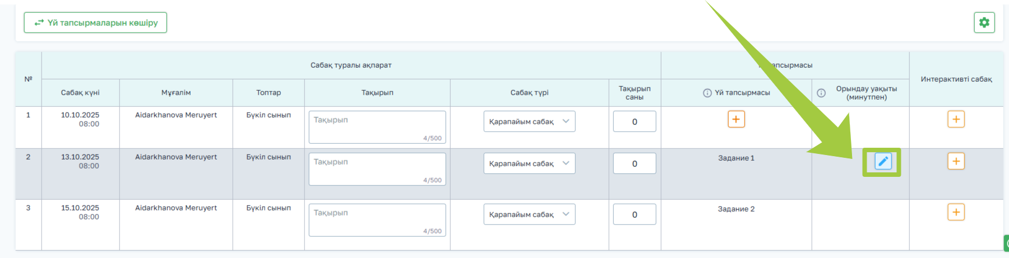Image resolution: width=1009 pixels, height=258 pixels.
Task: Add interactive lesson for 15.10.2025 row
Action: tap(956, 212)
